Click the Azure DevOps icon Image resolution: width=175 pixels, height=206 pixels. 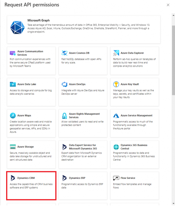pyautogui.click(x=64, y=84)
